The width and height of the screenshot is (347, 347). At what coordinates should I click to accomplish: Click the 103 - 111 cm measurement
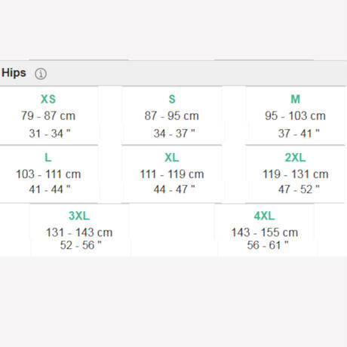point(48,174)
